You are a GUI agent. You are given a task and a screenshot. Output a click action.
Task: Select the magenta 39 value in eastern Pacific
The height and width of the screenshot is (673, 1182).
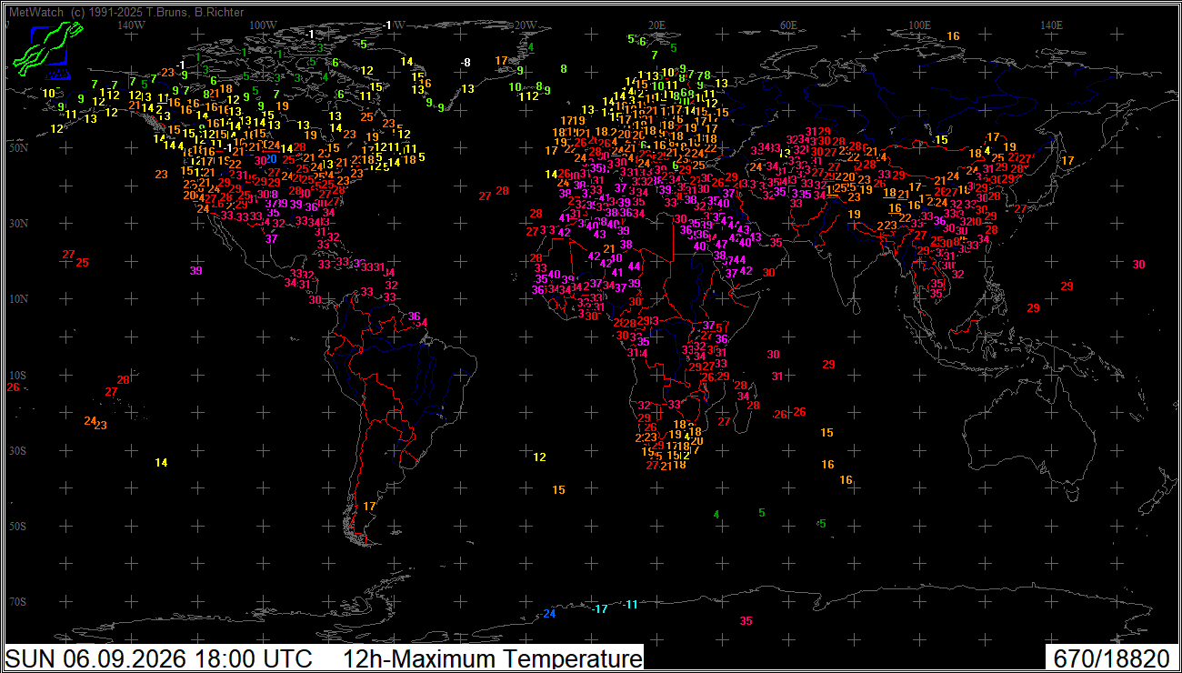[x=196, y=270]
